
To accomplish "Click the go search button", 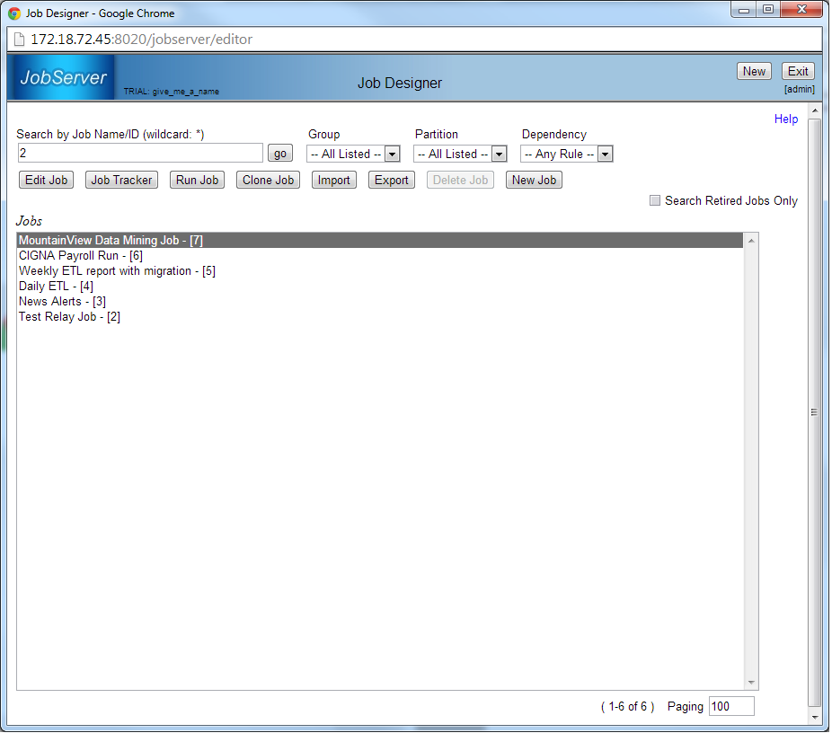I will click(x=280, y=154).
